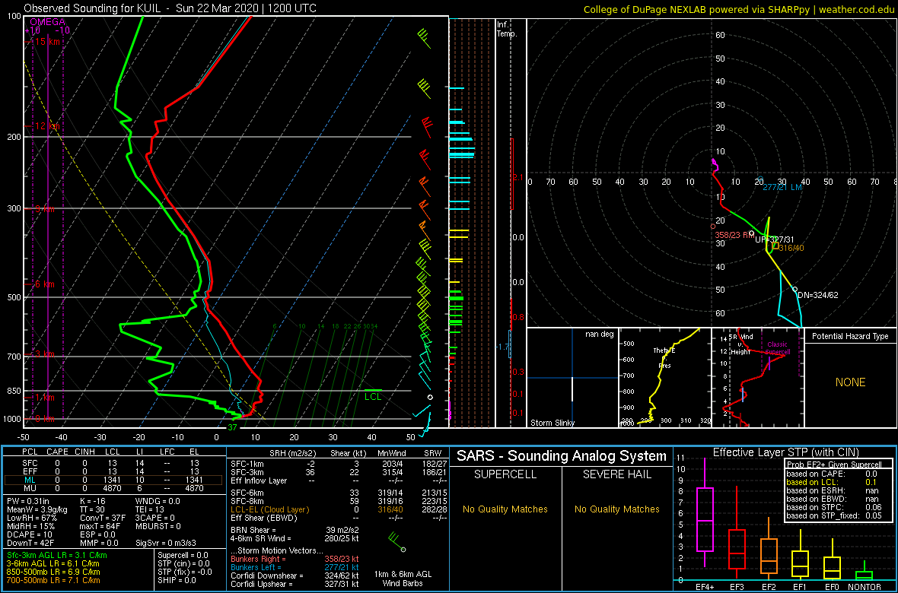Click the DownT = 42F value
The width and height of the screenshot is (898, 593).
point(30,544)
